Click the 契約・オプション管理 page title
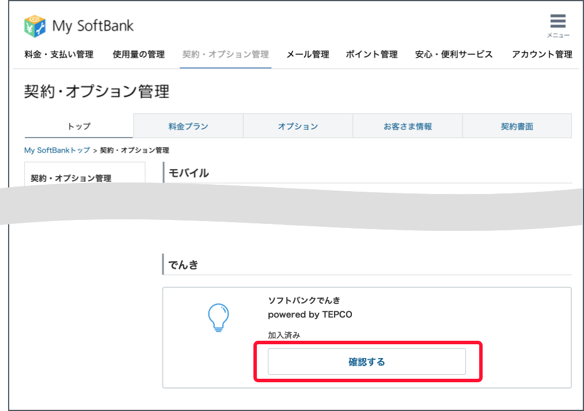The width and height of the screenshot is (584, 411). [97, 92]
